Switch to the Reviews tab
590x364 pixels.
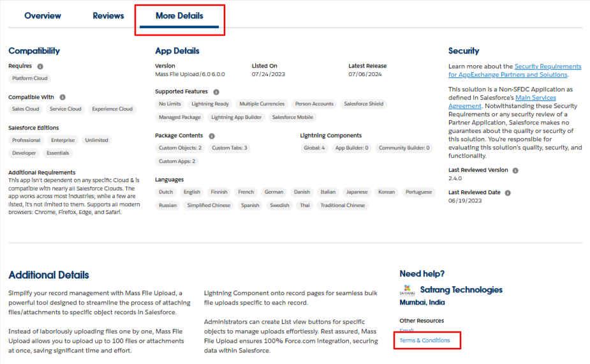click(x=108, y=16)
